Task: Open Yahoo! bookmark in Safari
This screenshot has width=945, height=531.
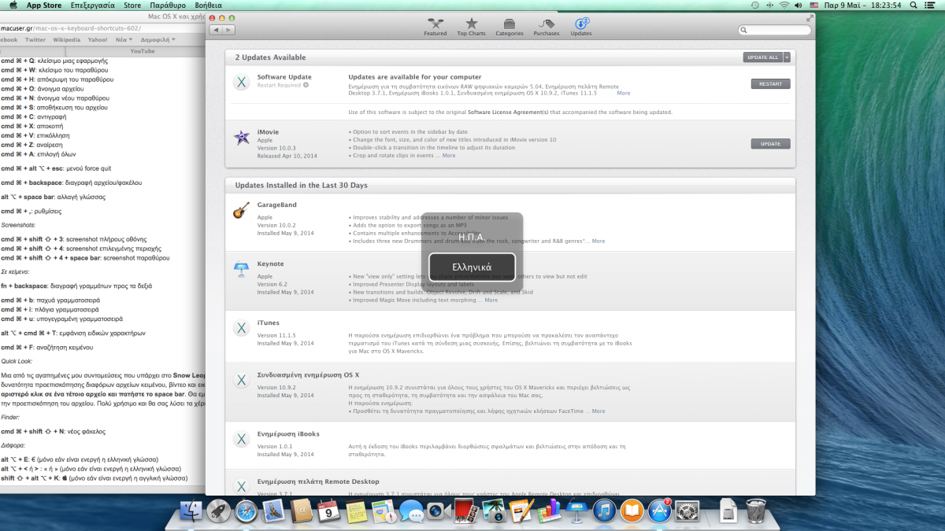Action: coord(98,39)
